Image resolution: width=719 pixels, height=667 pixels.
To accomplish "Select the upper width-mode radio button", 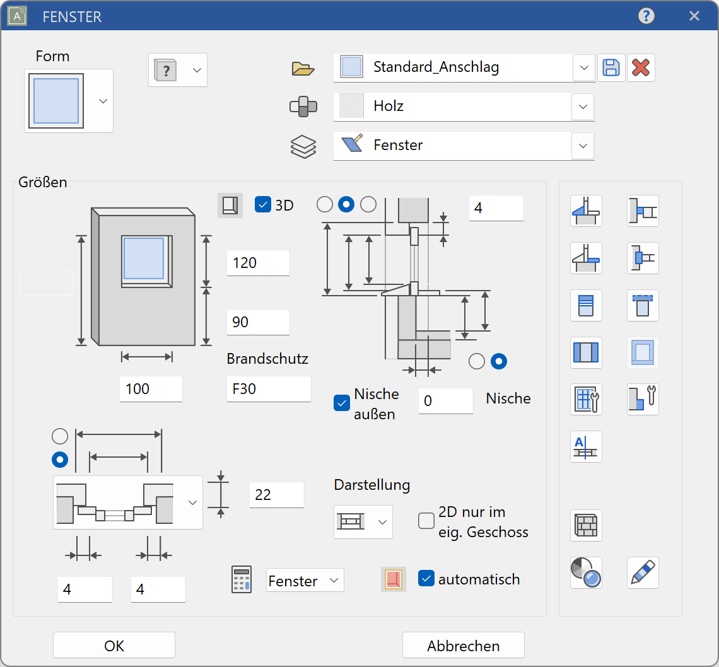I will click(x=60, y=436).
